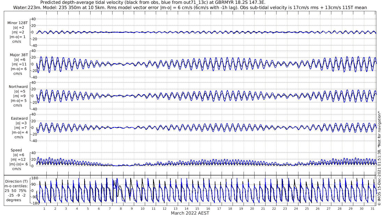The width and height of the screenshot is (384, 219).
Task: Click the 'Eastward' panel label
Action: tap(19, 118)
